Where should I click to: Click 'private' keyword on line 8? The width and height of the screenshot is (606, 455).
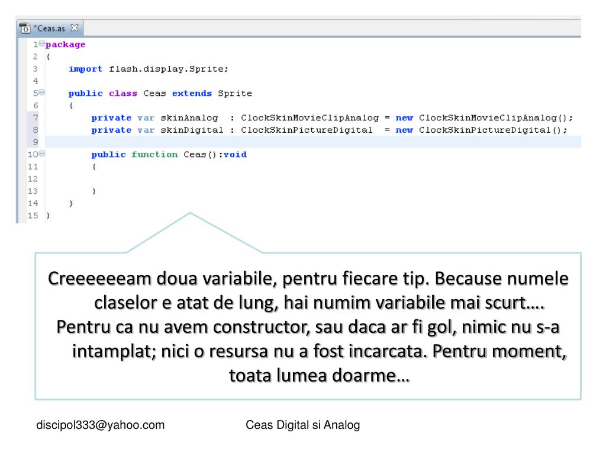111,130
